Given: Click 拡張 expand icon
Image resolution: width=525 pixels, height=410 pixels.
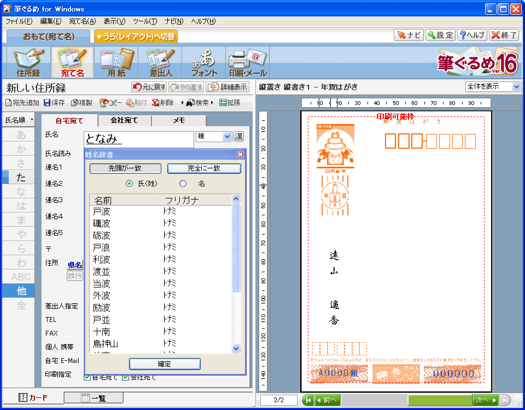Looking at the screenshot, I should [x=230, y=102].
